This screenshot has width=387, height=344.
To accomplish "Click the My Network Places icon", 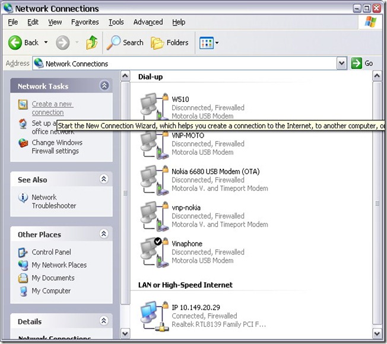I will pos(23,265).
